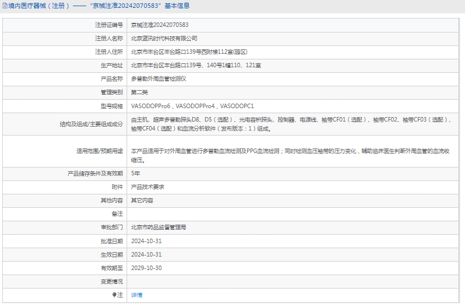Click attachment value 产品技术要求

(147, 187)
